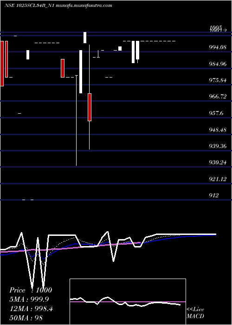Select the 930.24 price axis label
Screen dimensions: 232x325
pos(218,162)
